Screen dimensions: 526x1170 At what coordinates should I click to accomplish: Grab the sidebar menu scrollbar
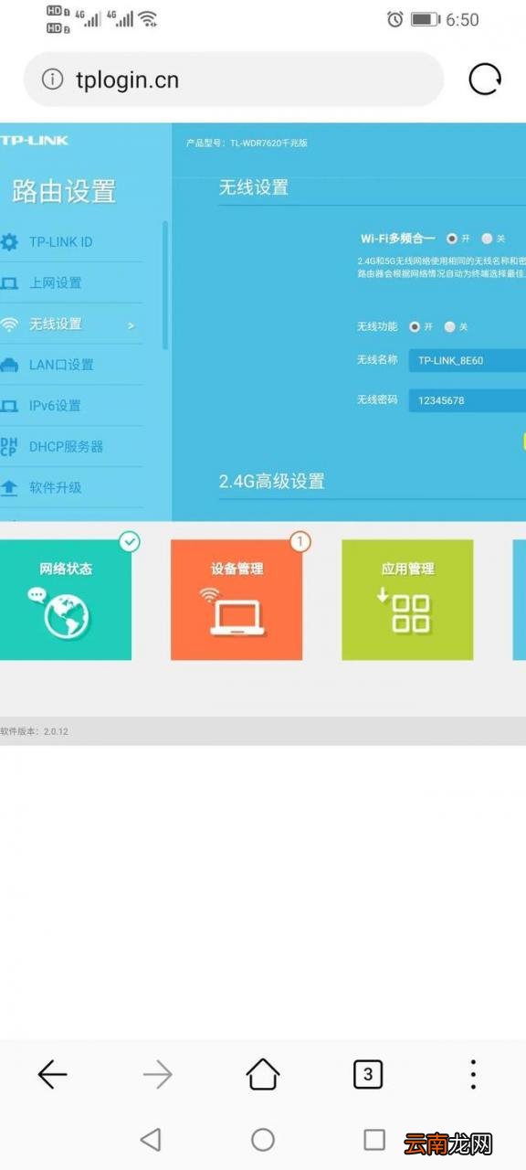tap(165, 284)
